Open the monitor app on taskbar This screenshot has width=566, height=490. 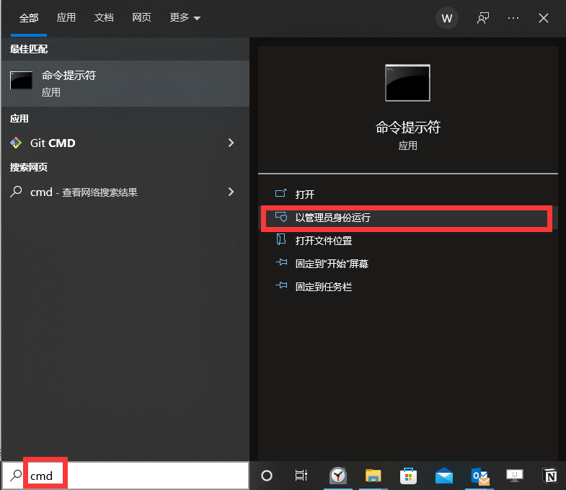click(x=515, y=476)
